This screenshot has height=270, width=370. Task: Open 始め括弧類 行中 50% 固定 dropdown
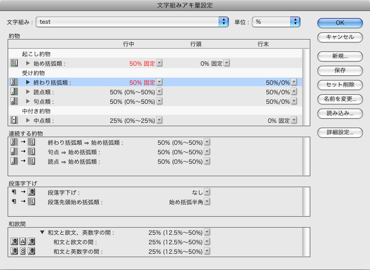159,63
